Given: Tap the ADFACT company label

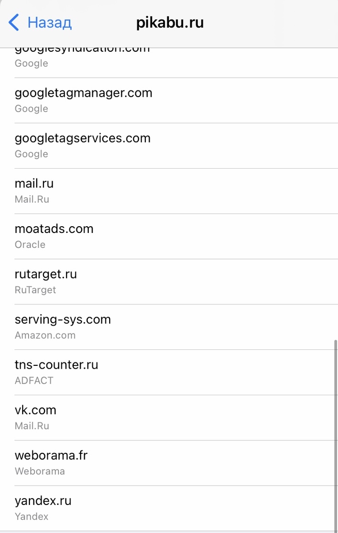Looking at the screenshot, I should coord(34,381).
